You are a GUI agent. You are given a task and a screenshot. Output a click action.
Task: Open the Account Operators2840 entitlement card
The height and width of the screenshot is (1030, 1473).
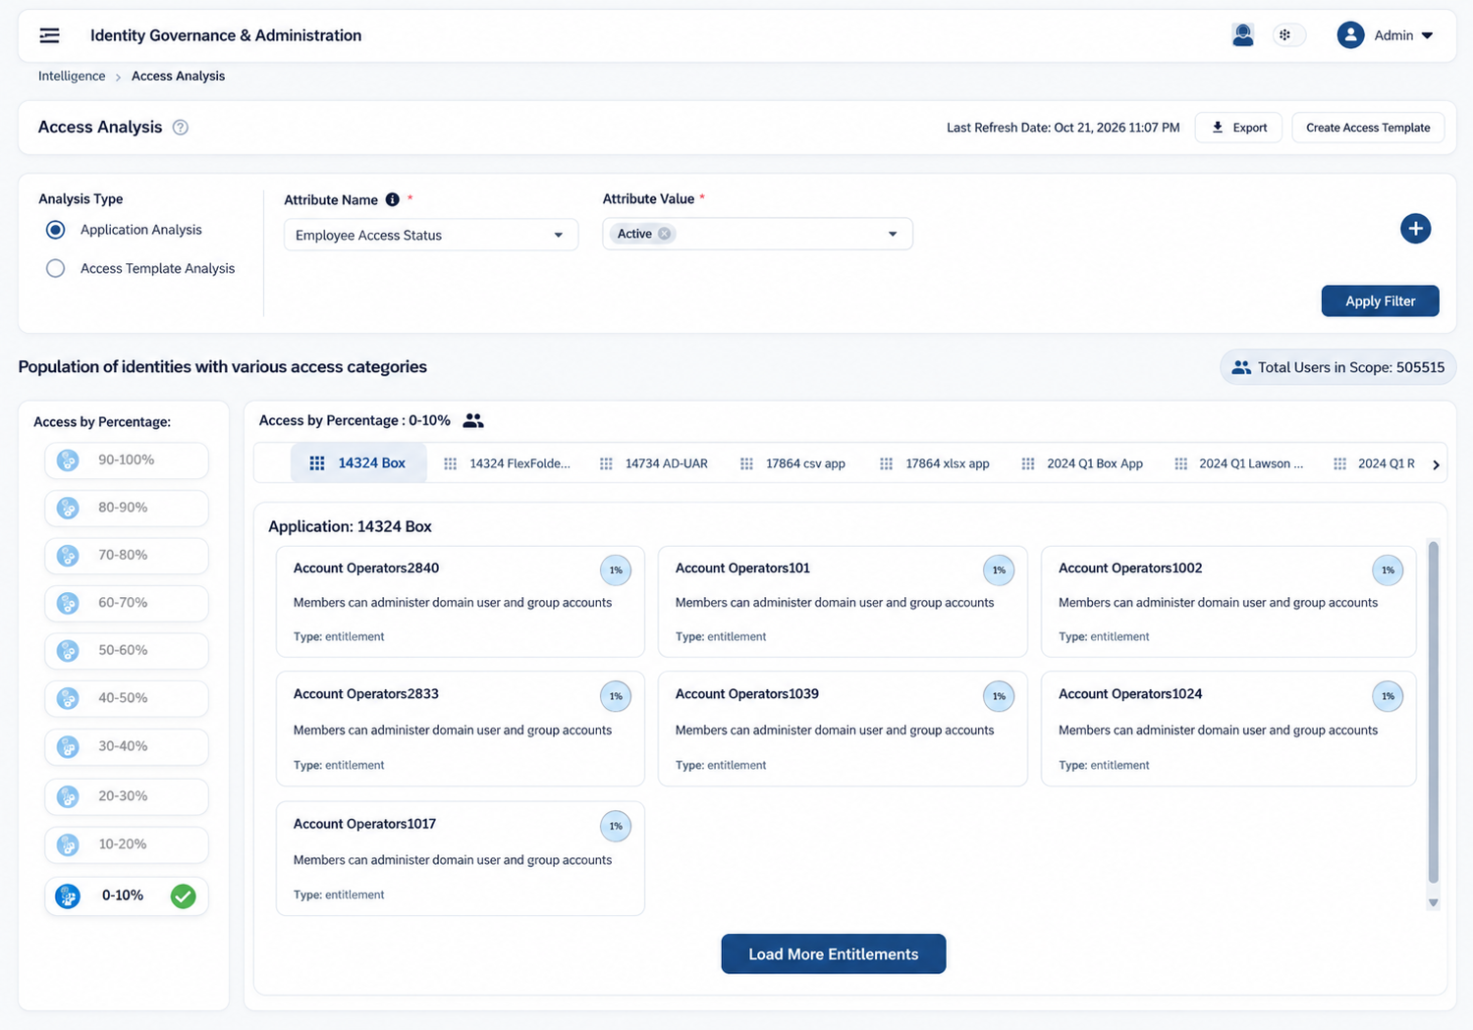tap(461, 602)
